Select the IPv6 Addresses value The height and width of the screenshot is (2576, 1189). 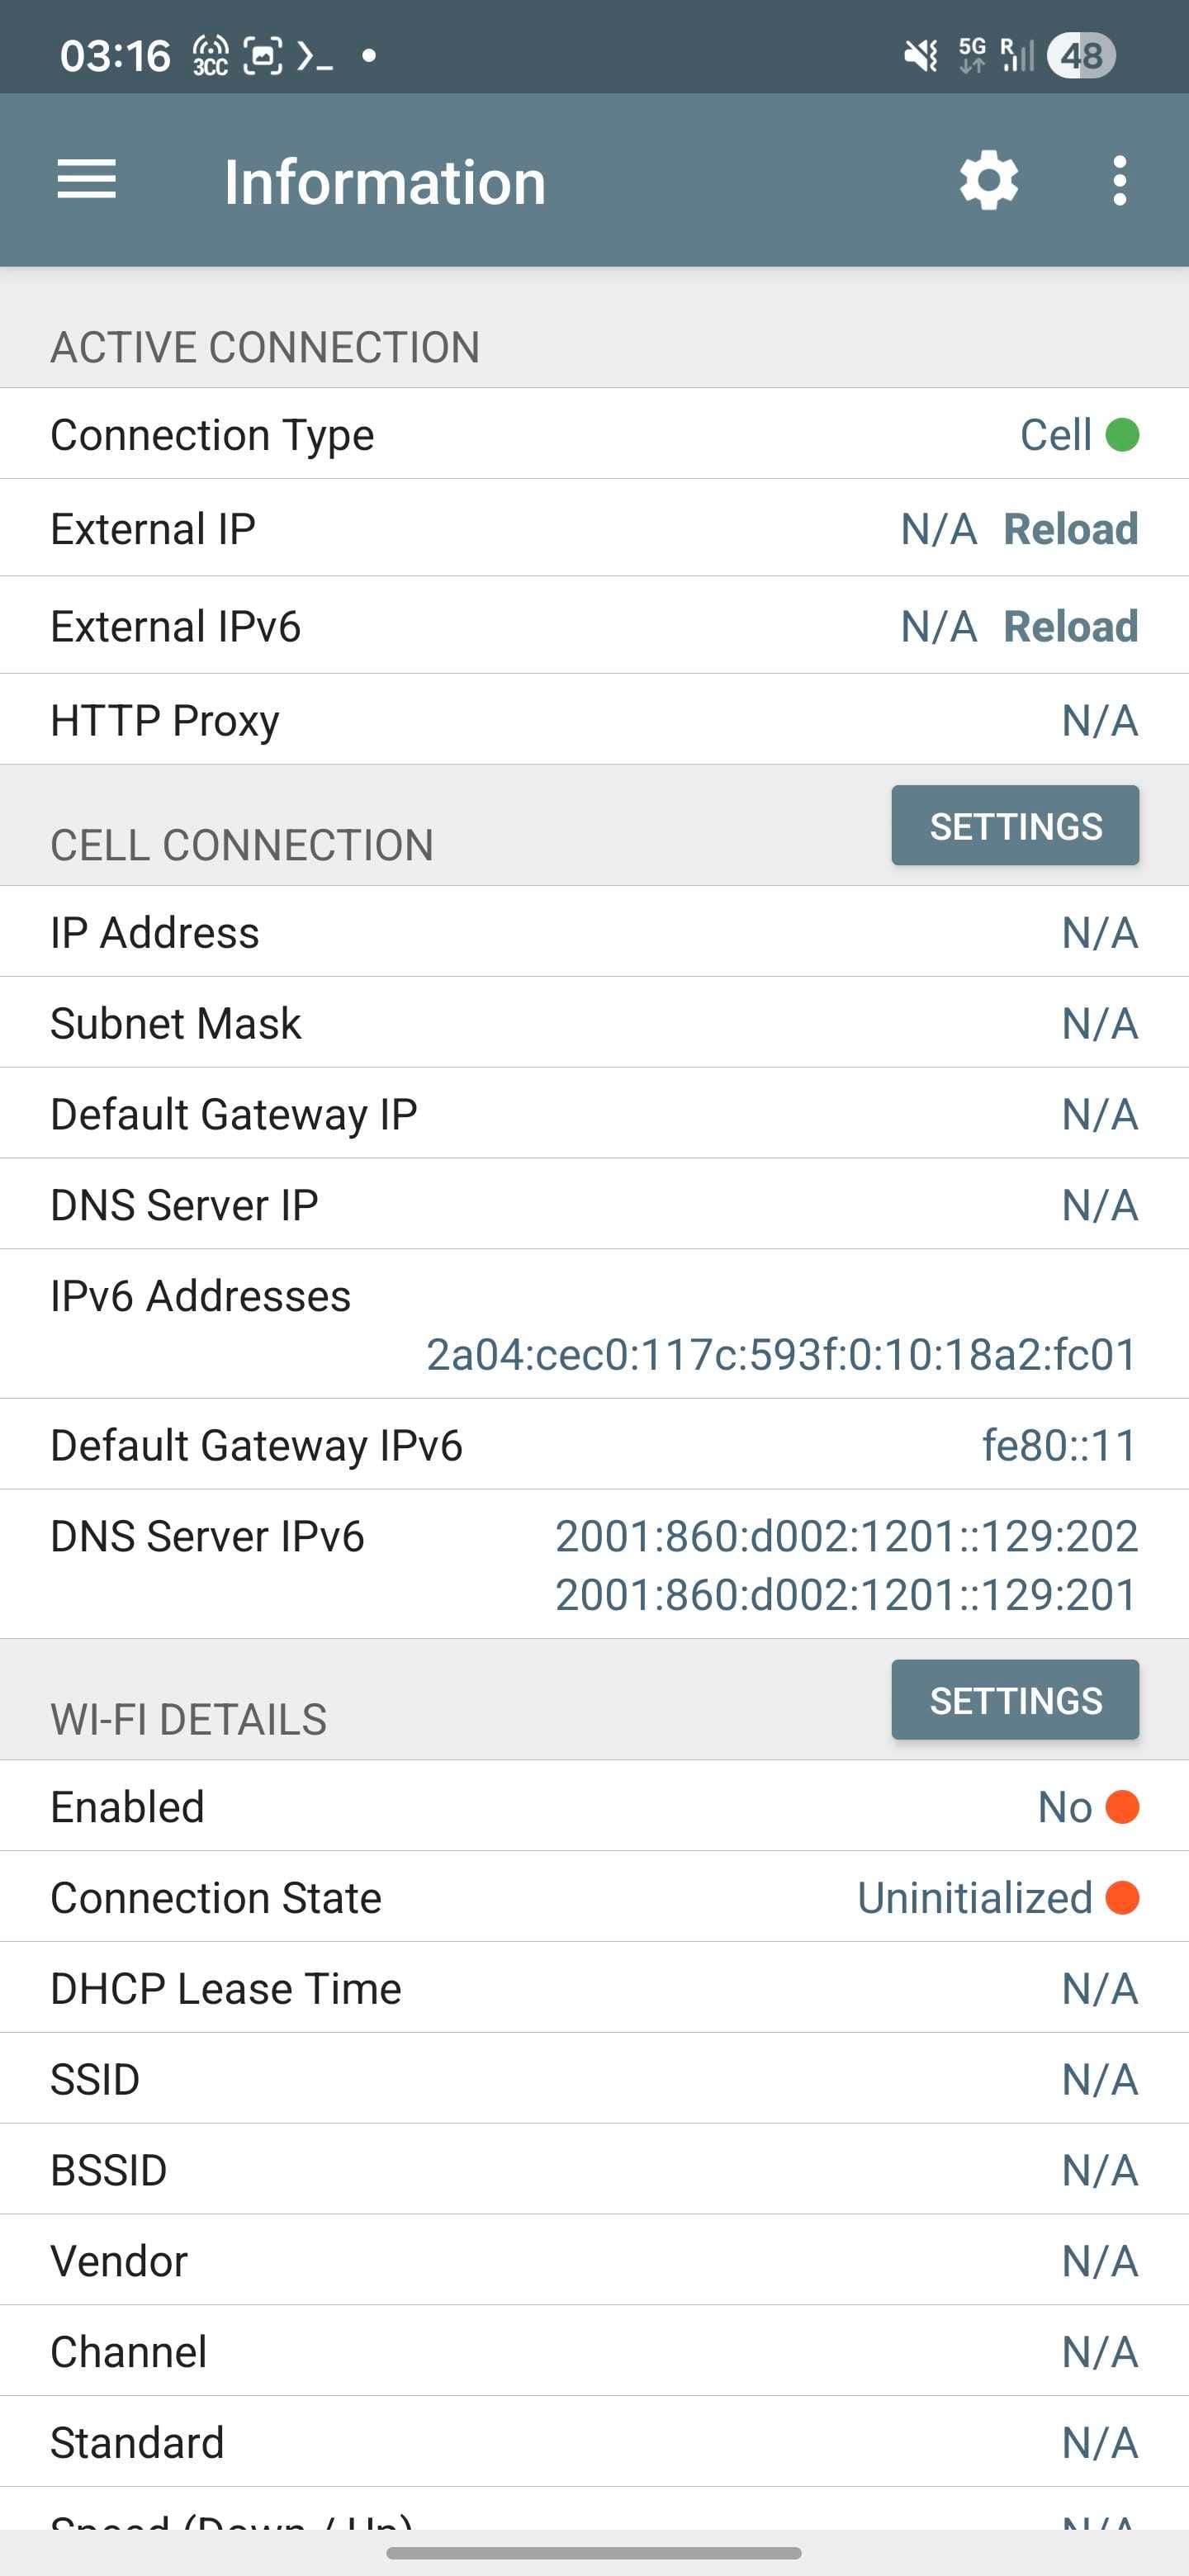tap(782, 1355)
